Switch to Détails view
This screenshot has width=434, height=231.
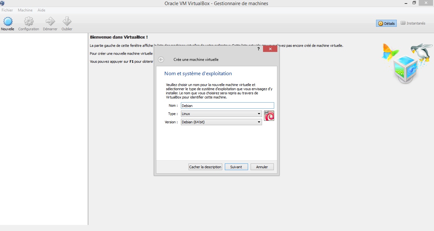(x=386, y=23)
